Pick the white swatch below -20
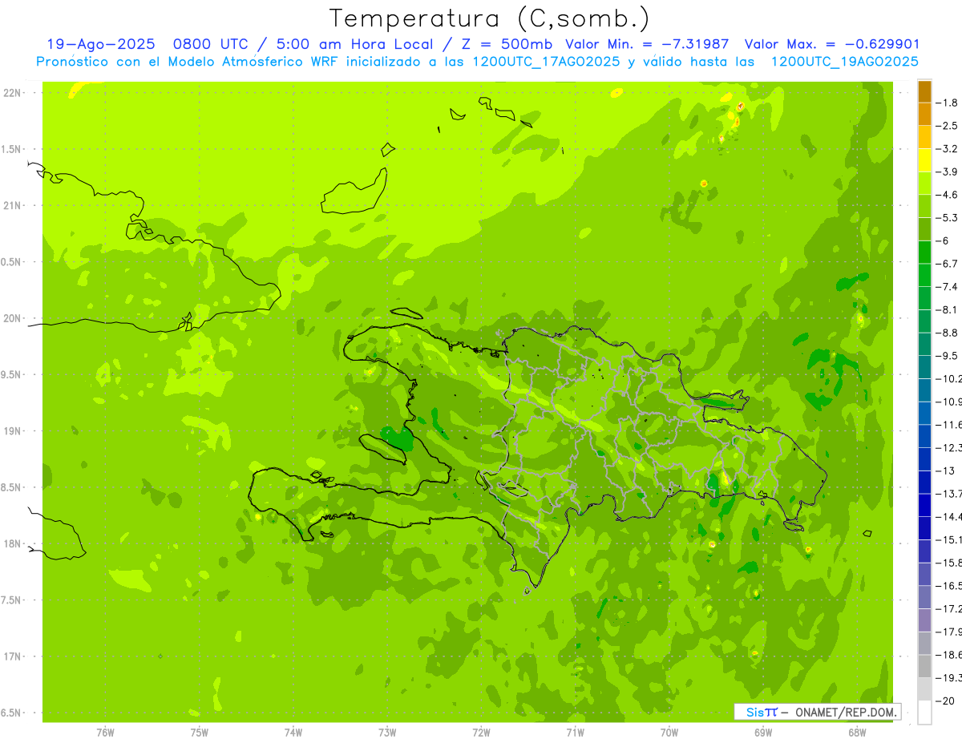This screenshot has height=743, width=962. pos(924,713)
